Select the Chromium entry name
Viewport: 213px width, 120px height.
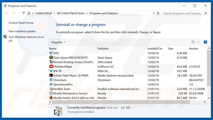(60, 80)
